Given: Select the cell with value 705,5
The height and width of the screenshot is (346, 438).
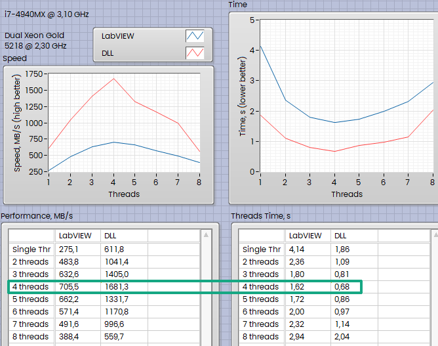Looking at the screenshot, I should (77, 287).
